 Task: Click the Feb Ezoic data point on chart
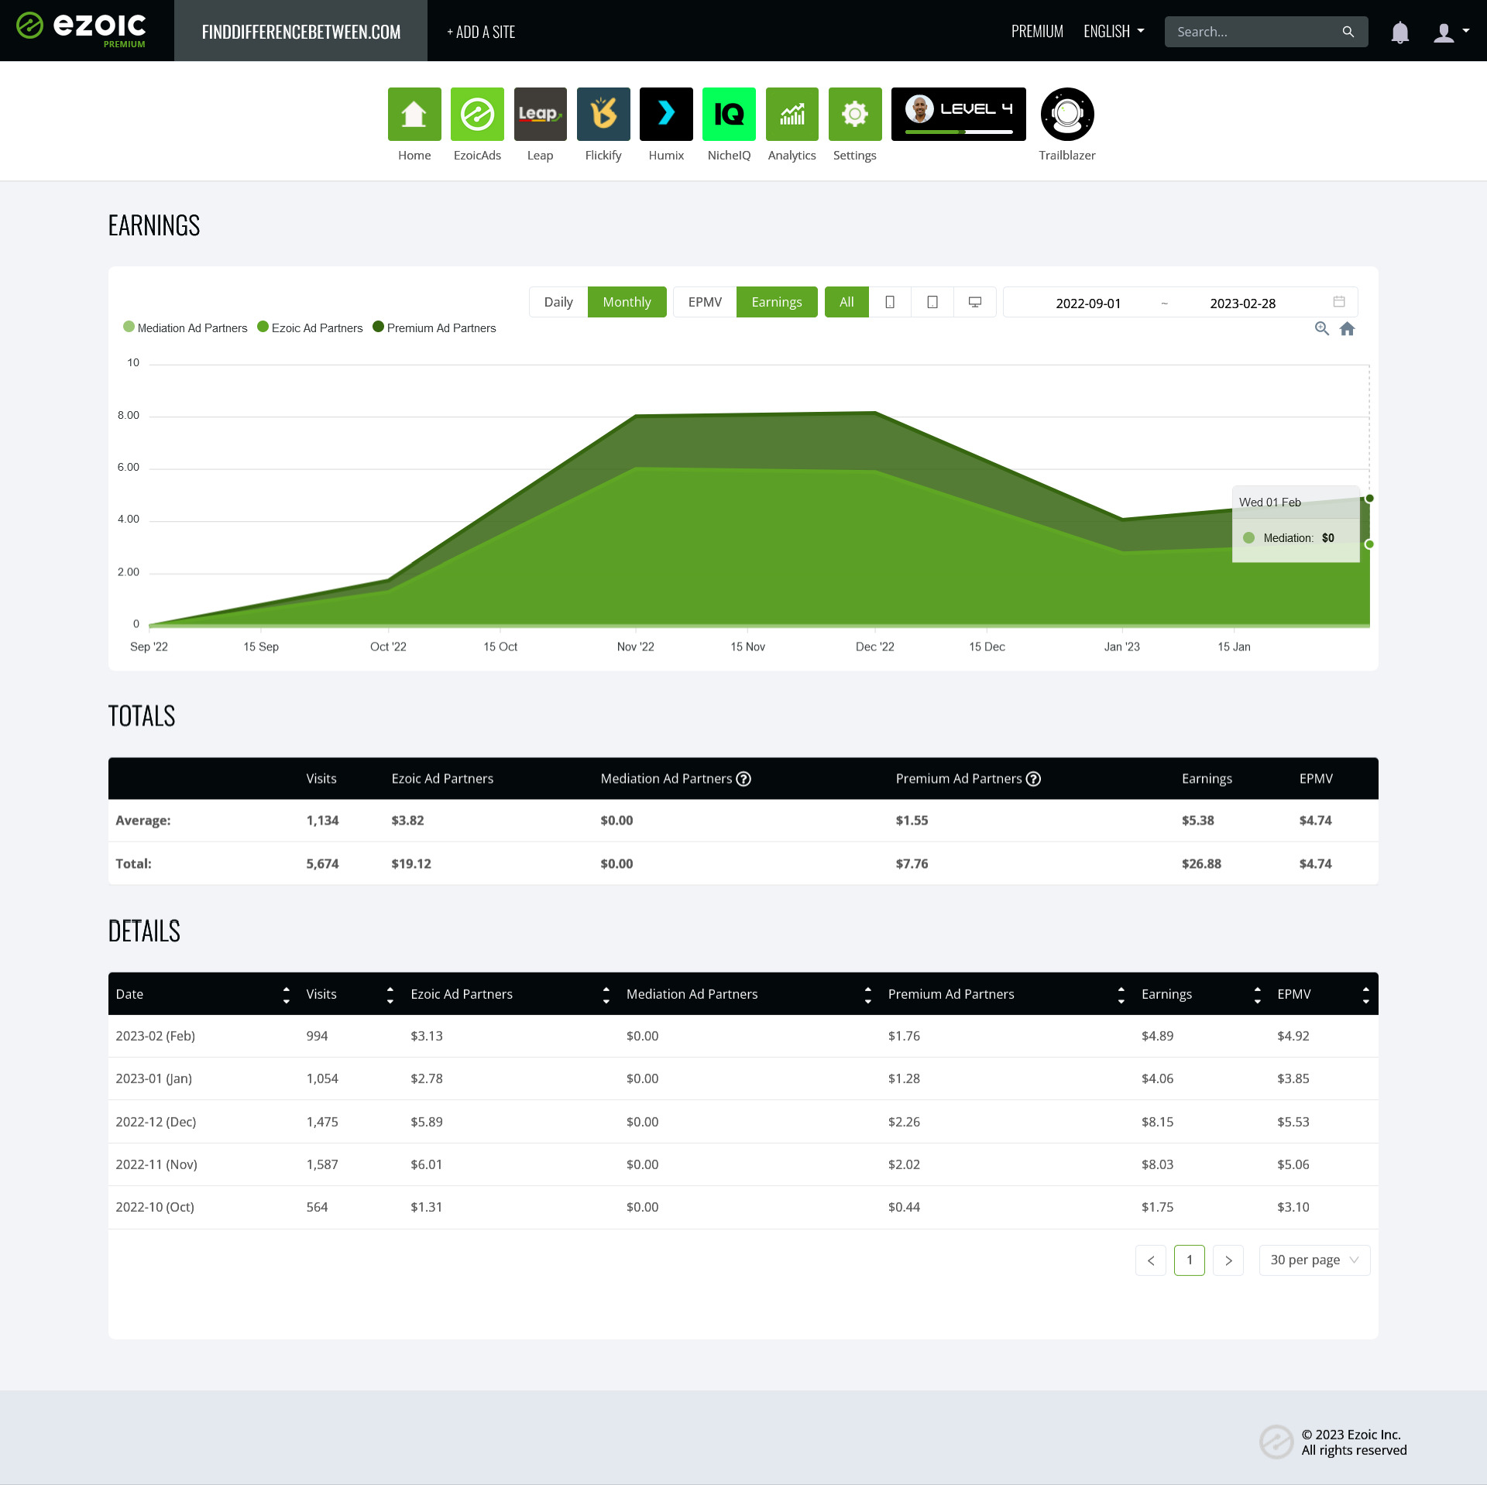point(1369,544)
